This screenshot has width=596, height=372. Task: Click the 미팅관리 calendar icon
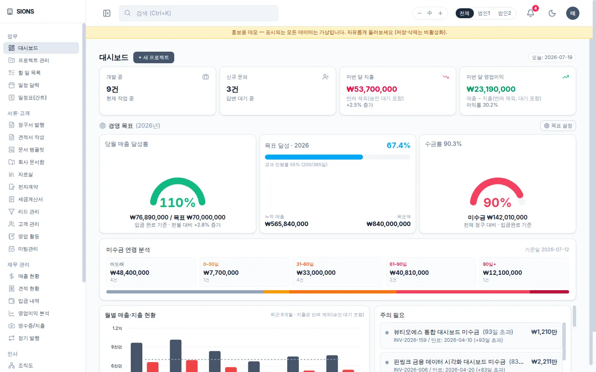tap(12, 249)
